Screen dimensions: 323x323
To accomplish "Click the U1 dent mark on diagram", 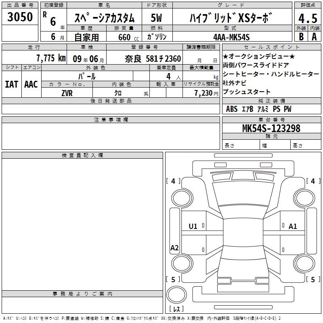I will point(193,227).
